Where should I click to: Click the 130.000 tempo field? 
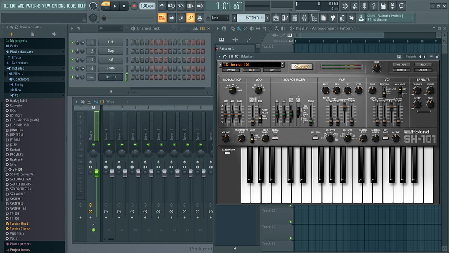click(x=147, y=6)
